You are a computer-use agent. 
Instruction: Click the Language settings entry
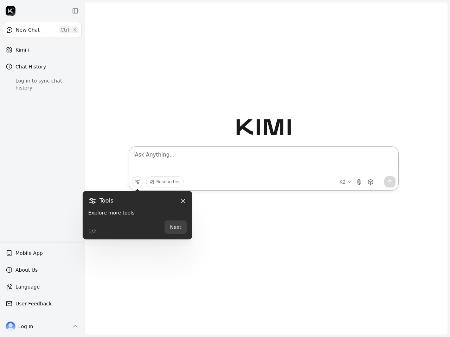27,287
